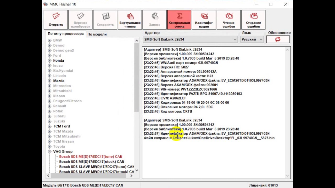Select the Isuzu tree item

tap(58, 66)
